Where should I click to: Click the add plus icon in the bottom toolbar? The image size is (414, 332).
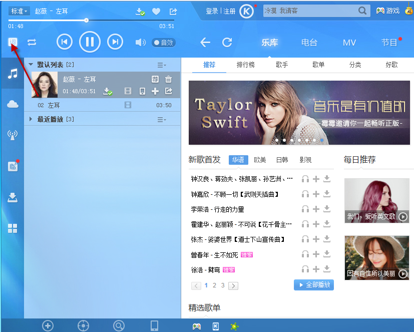pos(48,326)
